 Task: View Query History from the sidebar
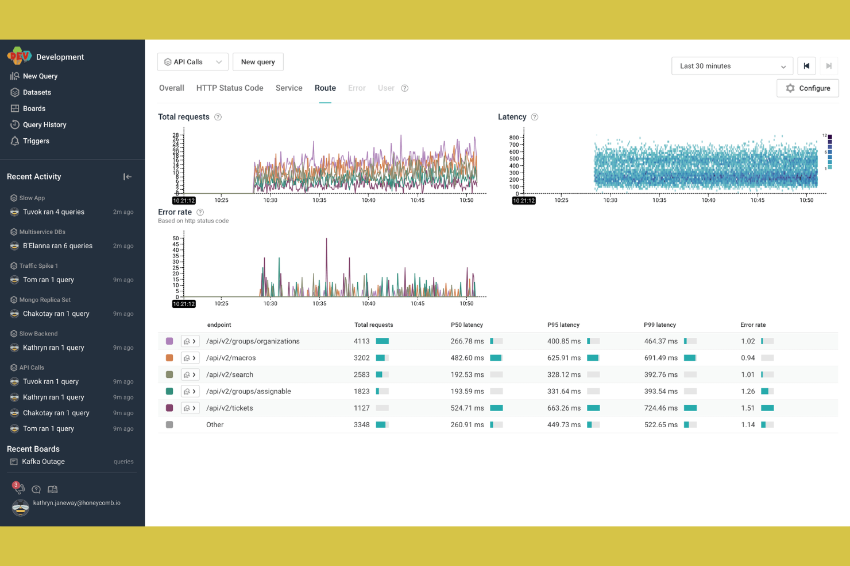point(44,124)
